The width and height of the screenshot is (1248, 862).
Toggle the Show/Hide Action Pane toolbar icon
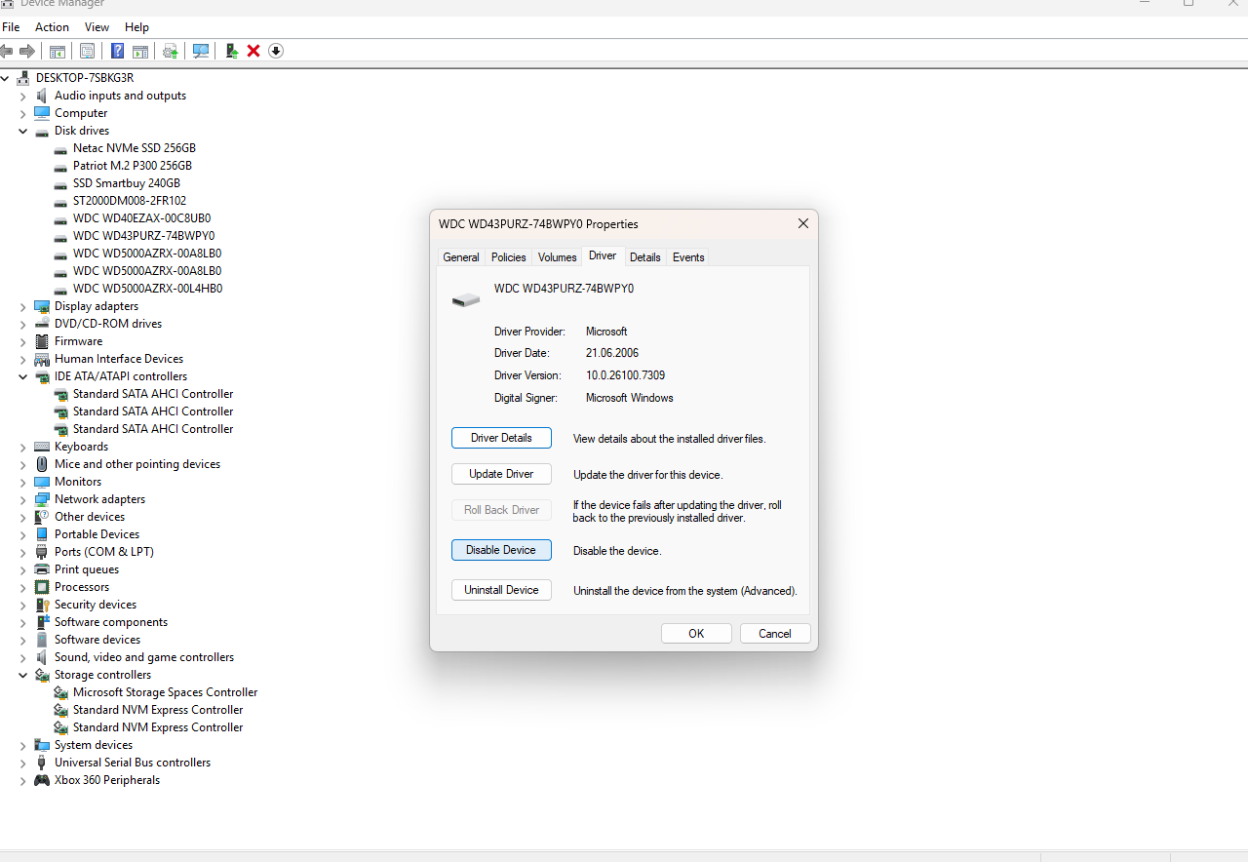140,51
